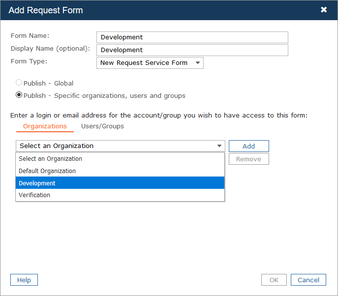338x296 pixels.
Task: Open the Form Type dropdown
Action: pos(150,63)
